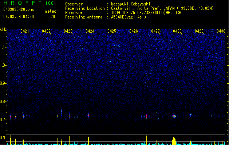229x145 pixels.
Task: Click the meteor count value 20
Action: 53,17
